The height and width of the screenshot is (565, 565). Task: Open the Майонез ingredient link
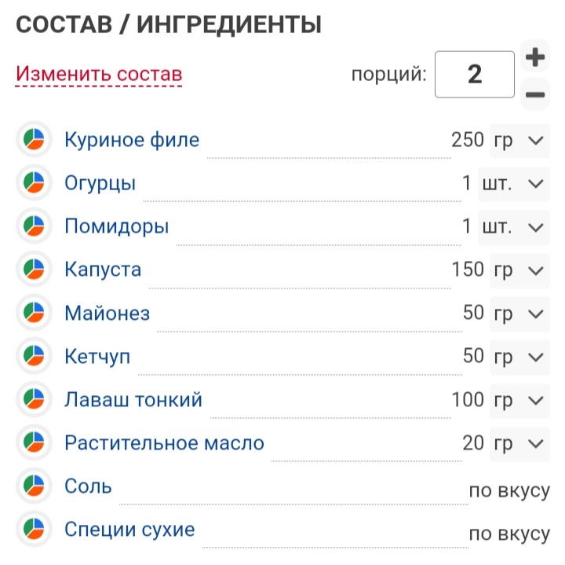point(107,314)
